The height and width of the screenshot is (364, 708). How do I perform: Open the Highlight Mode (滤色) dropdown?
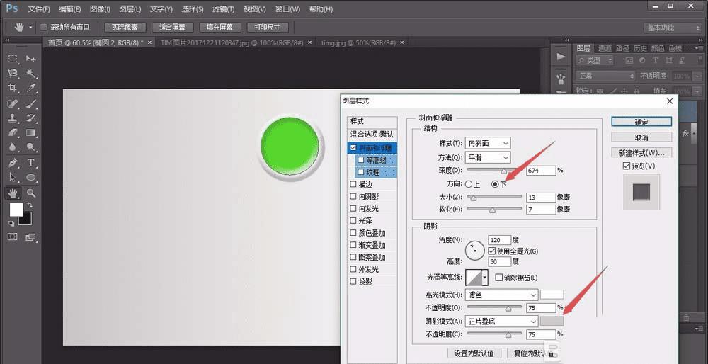[501, 295]
